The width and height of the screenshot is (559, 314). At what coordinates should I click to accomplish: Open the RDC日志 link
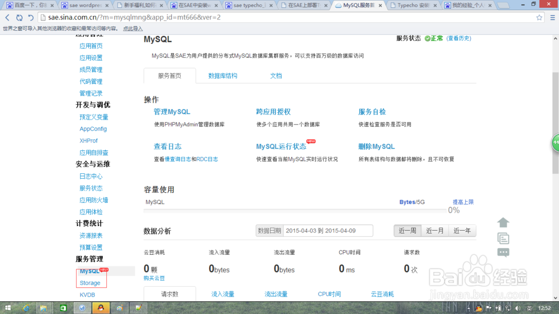(207, 159)
